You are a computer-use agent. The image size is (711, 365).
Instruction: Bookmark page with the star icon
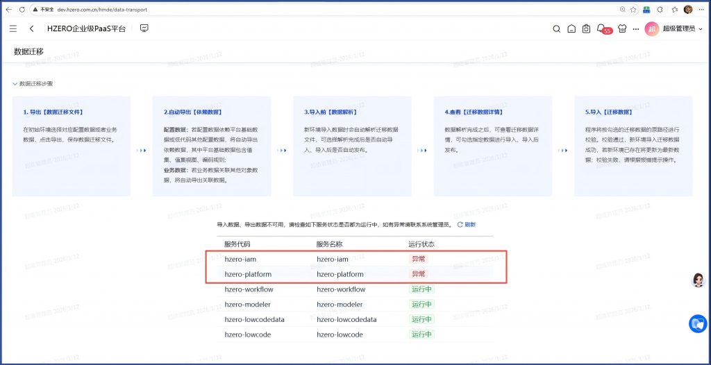[633, 10]
